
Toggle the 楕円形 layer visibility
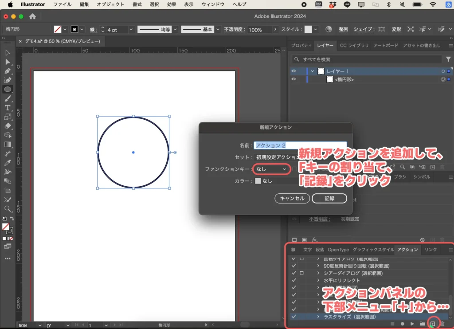294,79
